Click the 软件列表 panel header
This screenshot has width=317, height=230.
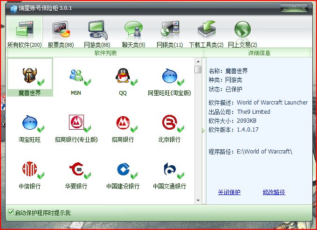point(104,53)
